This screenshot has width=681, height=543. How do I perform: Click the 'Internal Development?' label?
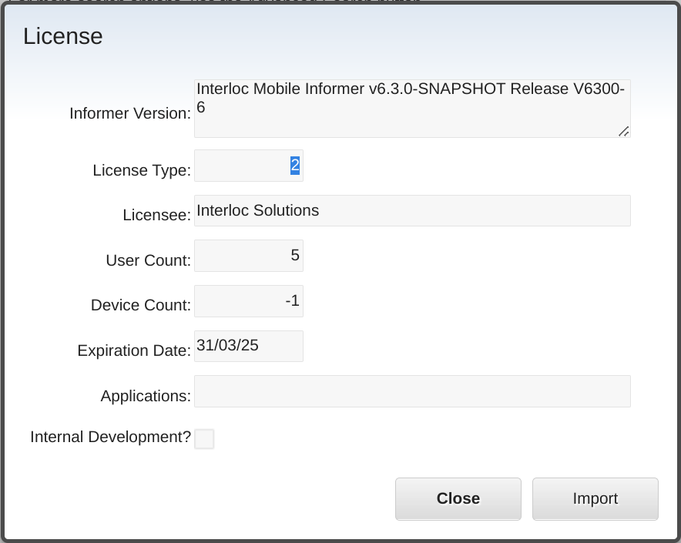pos(111,437)
